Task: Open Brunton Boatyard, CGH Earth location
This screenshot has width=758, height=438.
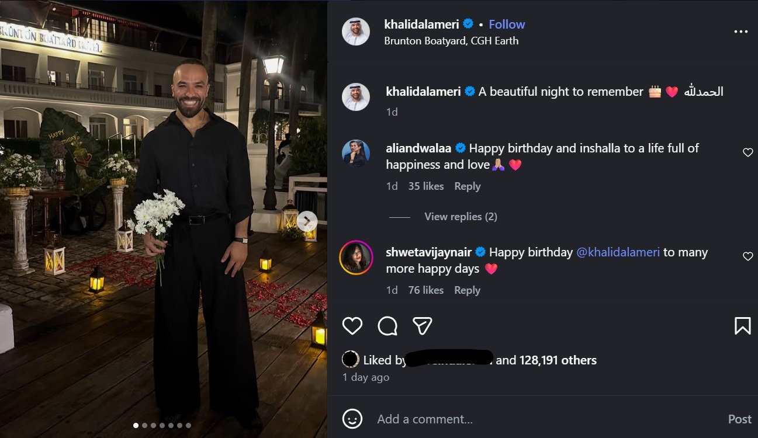Action: [x=451, y=41]
